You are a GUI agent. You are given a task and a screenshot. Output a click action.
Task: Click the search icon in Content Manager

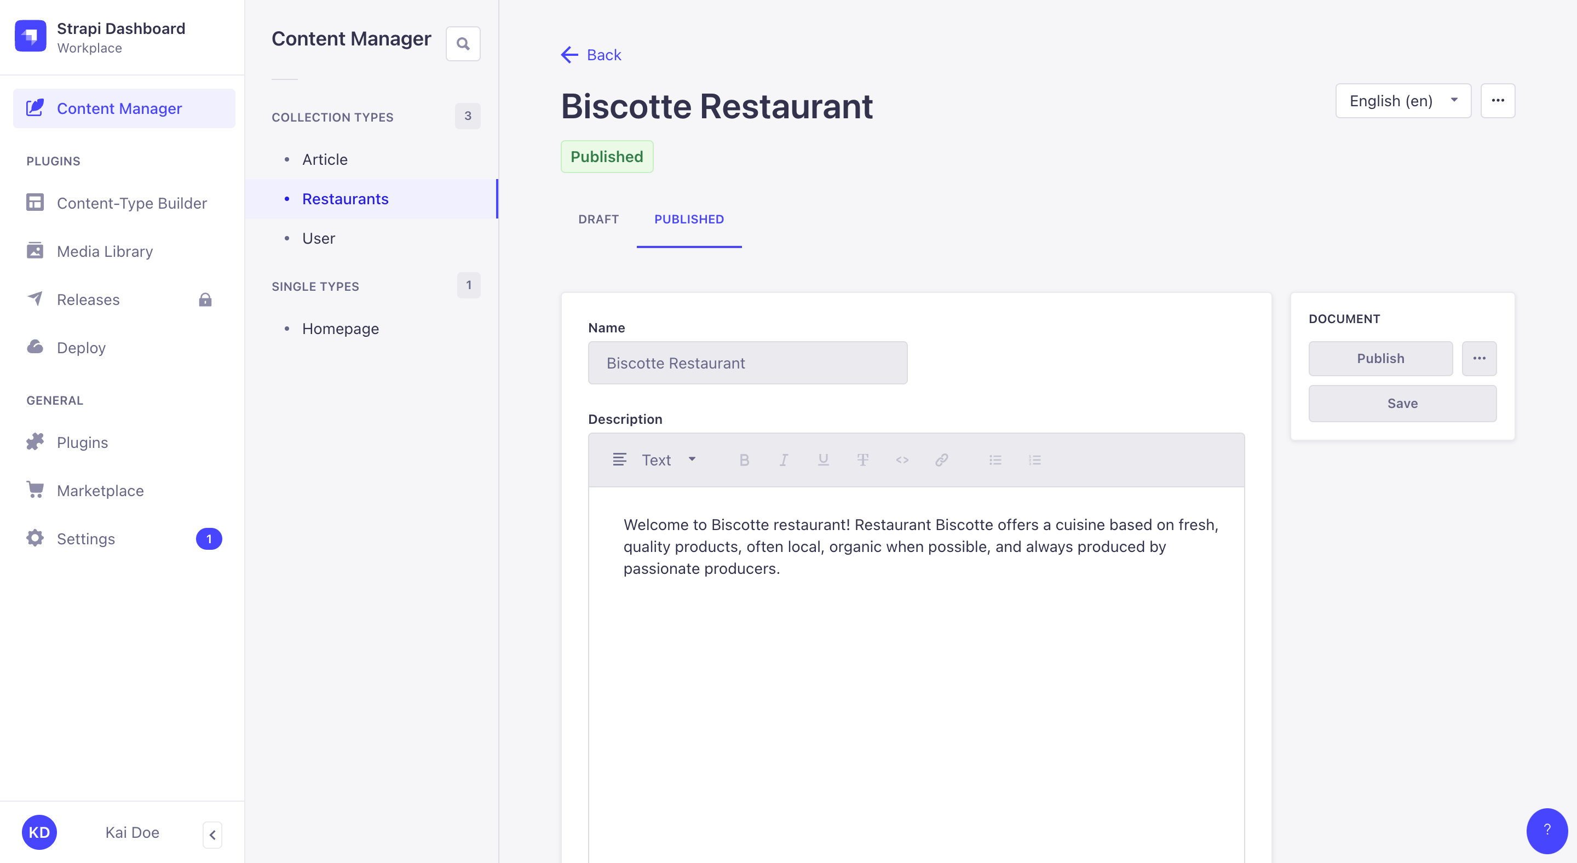pyautogui.click(x=462, y=43)
